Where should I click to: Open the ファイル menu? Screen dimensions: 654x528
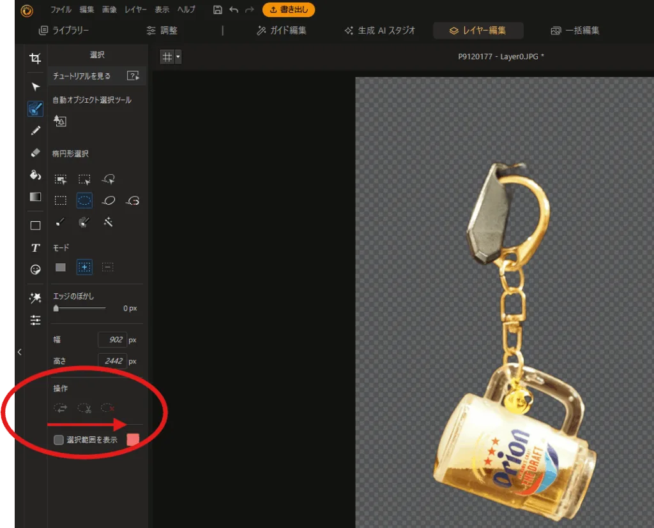(x=61, y=10)
